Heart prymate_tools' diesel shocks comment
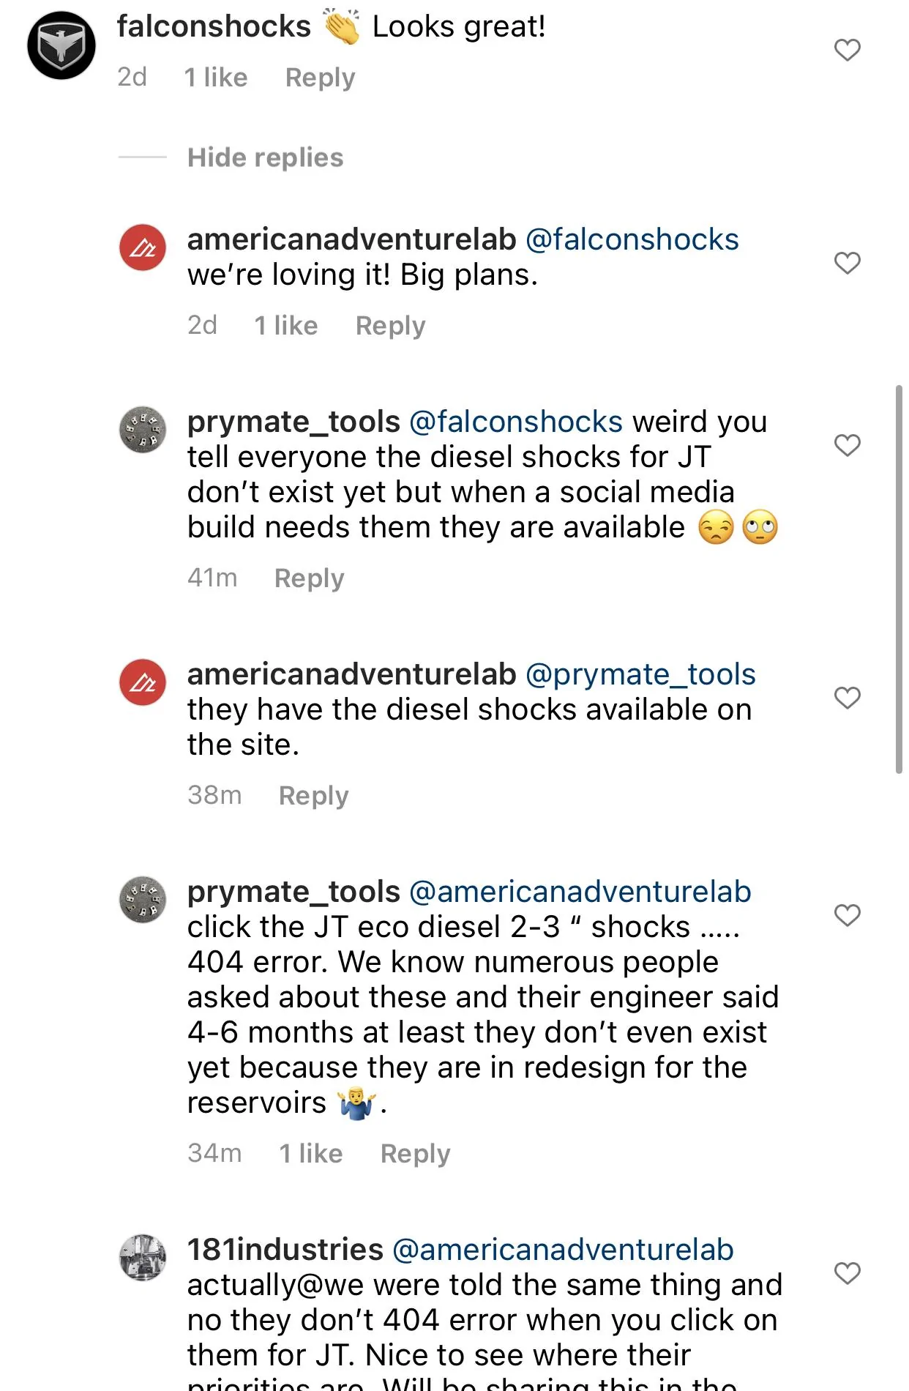This screenshot has height=1391, width=909. [847, 445]
